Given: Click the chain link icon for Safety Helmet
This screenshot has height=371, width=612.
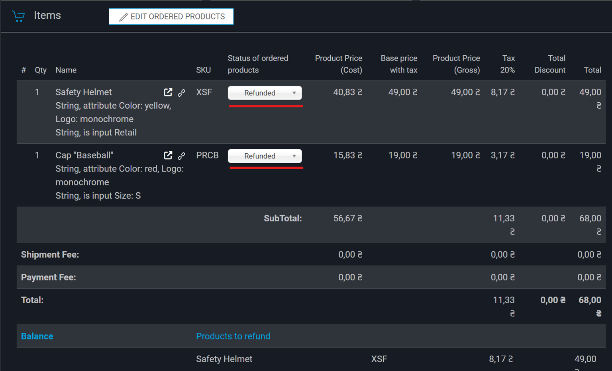Looking at the screenshot, I should [181, 93].
